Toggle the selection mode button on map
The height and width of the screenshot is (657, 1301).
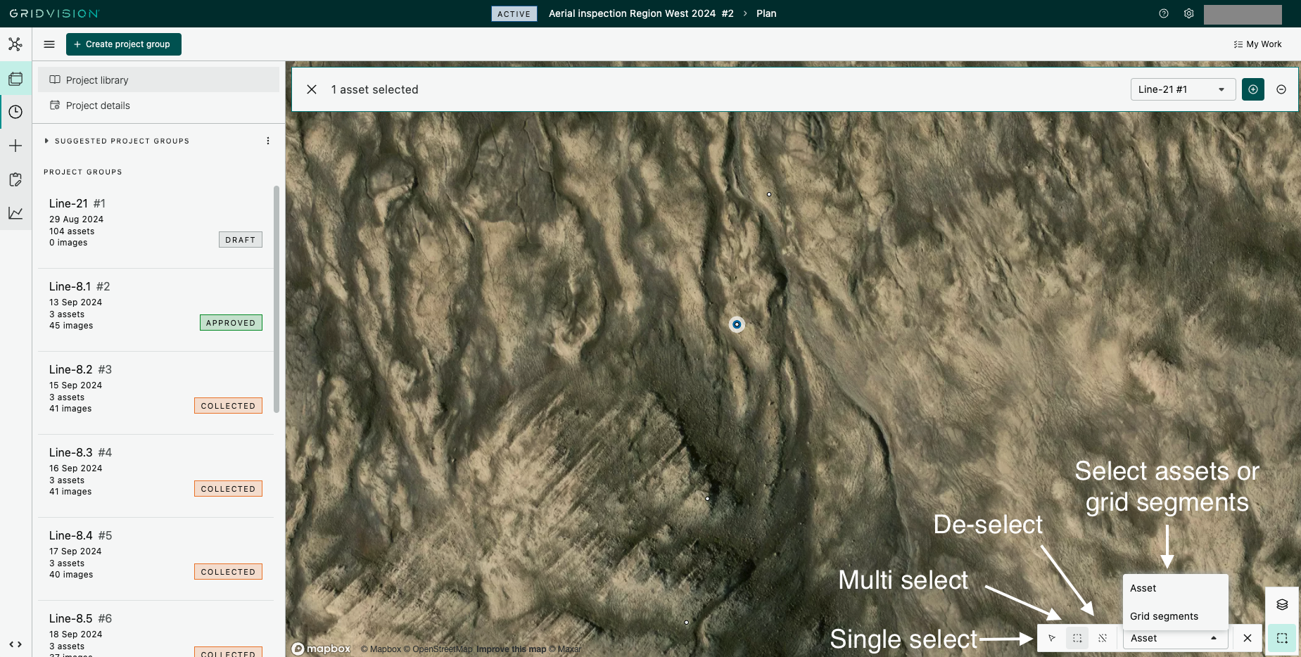1282,638
